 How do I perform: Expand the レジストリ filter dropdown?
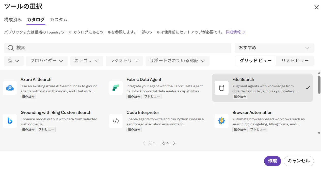pyautogui.click(x=124, y=61)
